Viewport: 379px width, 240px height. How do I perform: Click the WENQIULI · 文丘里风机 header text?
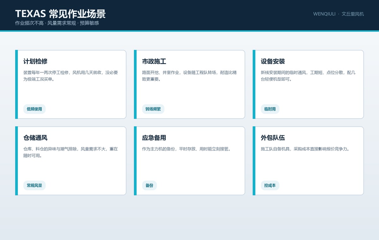(x=339, y=14)
